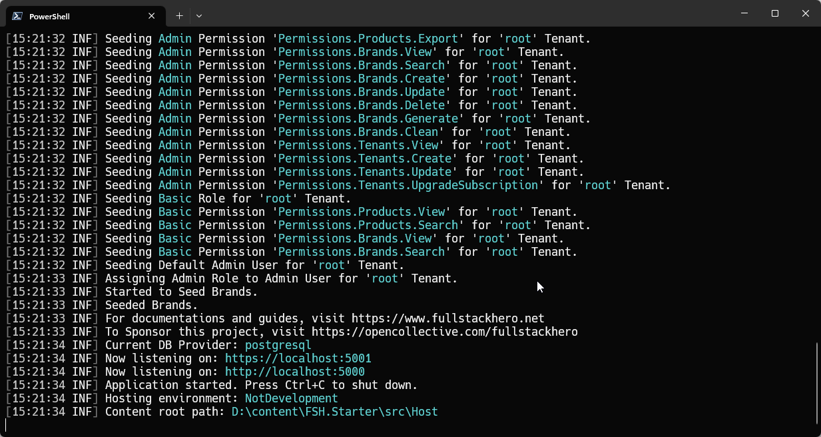Click the 'NotDevelopment' environment value
This screenshot has height=437, width=821.
(291, 398)
